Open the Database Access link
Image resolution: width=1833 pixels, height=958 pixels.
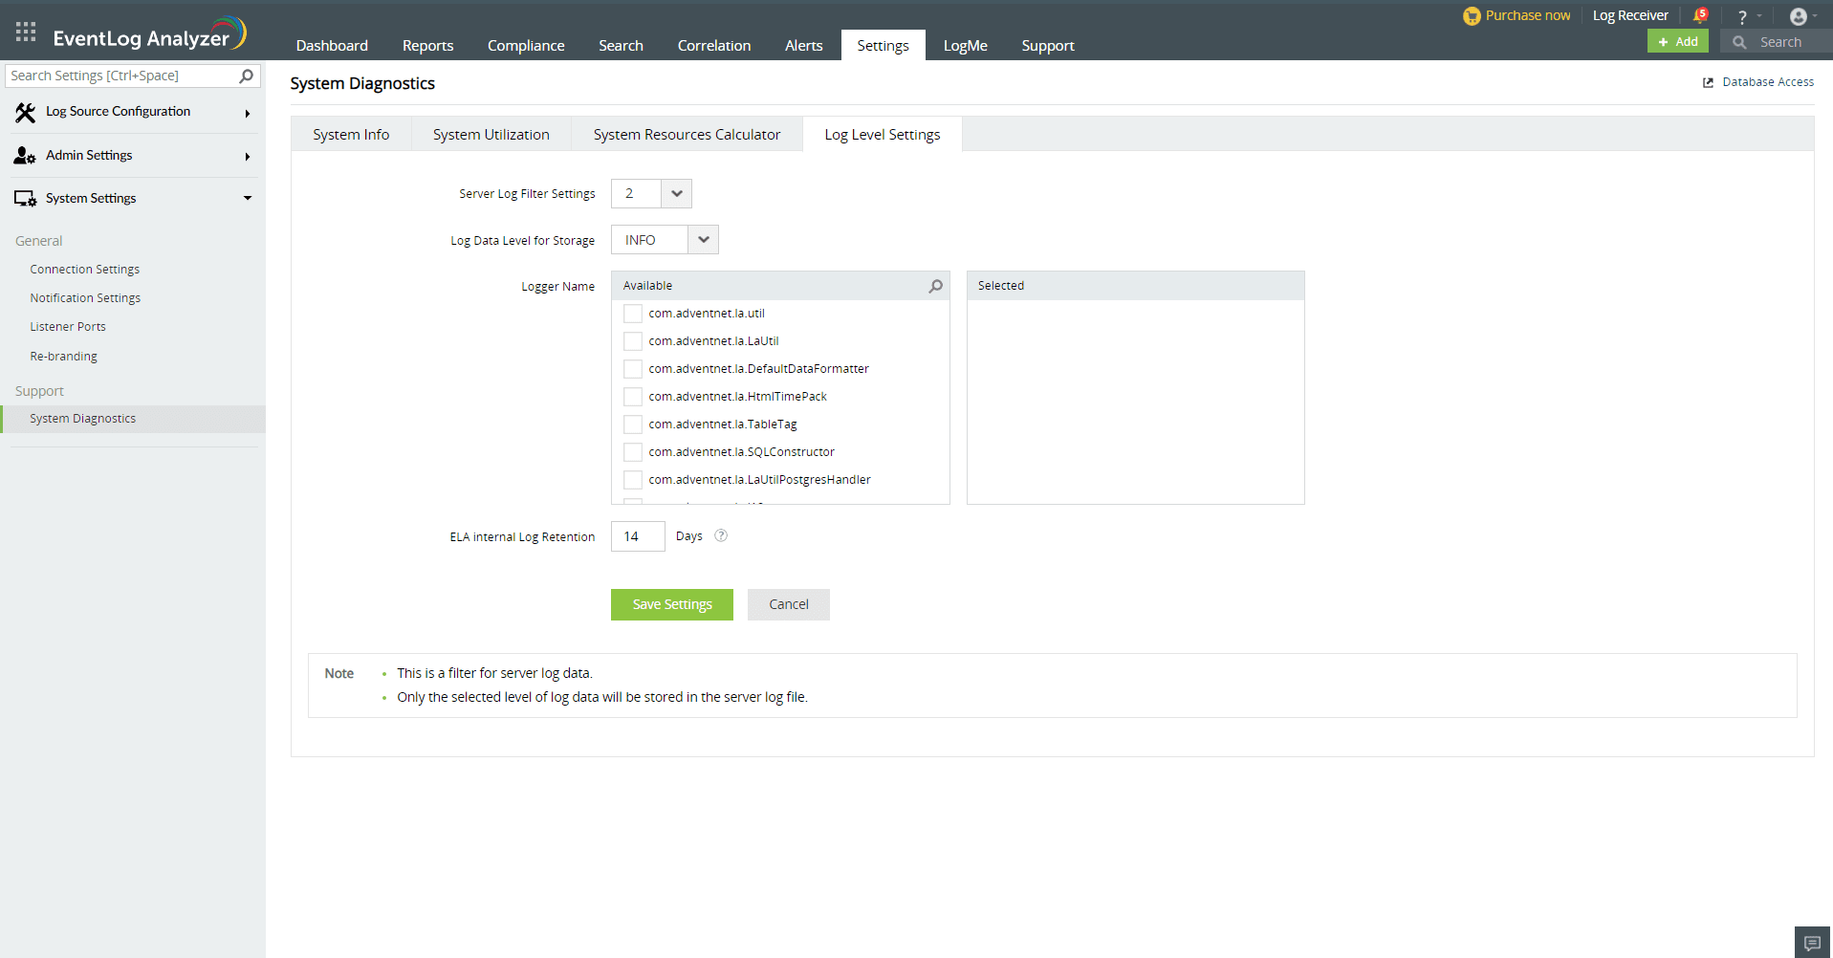[x=1767, y=82]
